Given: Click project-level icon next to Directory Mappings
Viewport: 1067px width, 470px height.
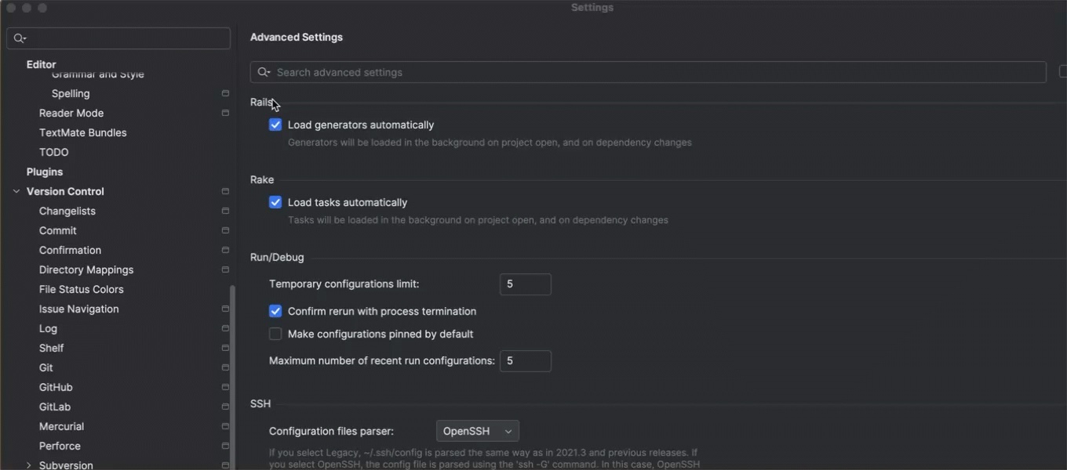Looking at the screenshot, I should (x=225, y=269).
